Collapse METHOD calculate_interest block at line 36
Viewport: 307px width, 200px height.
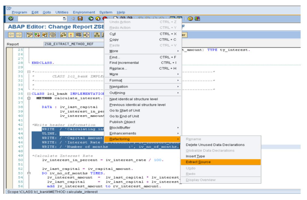point(29,98)
